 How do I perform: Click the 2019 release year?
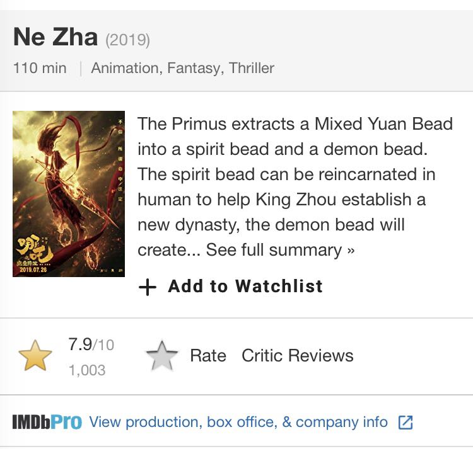point(127,40)
